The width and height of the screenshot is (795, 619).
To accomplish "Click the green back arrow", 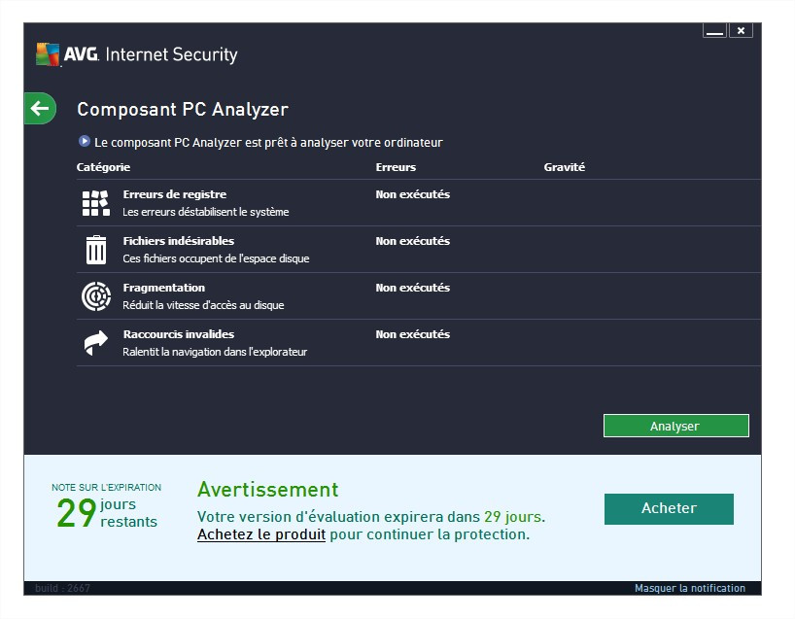I will [40, 108].
